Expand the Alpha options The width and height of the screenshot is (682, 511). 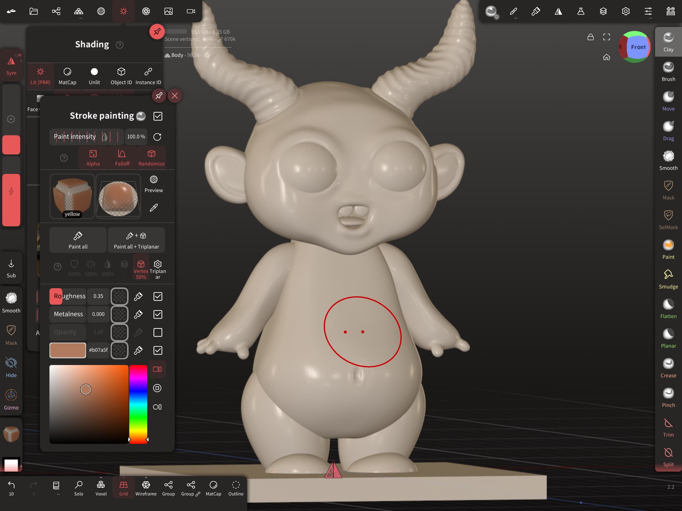tap(93, 157)
